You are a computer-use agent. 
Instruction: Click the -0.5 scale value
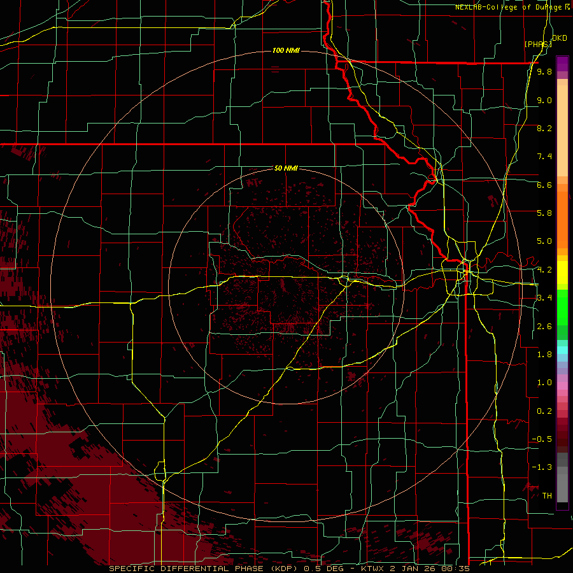click(542, 439)
